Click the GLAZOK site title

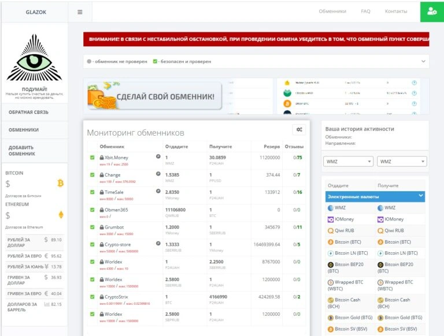[36, 12]
